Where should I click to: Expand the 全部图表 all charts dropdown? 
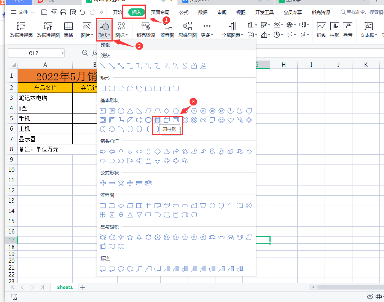(x=233, y=30)
